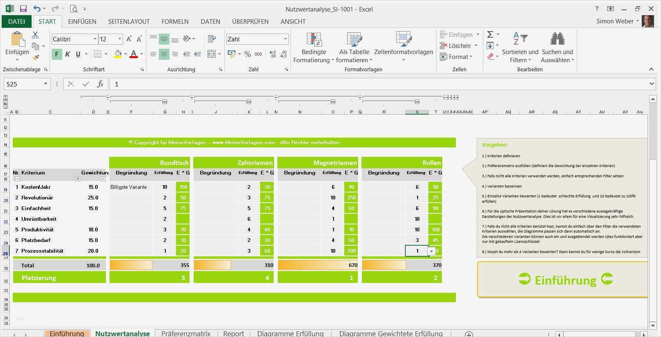Viewport: 661px width, 337px height.
Task: Switch to the SEITENLAYOUT ribbon tab
Action: pos(129,21)
